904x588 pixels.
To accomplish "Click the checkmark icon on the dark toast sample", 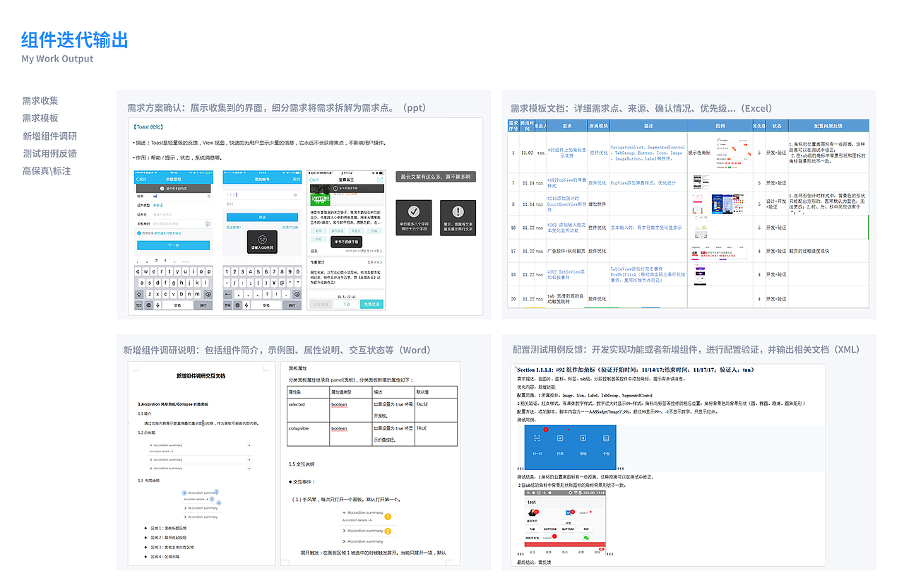I will pos(414,211).
